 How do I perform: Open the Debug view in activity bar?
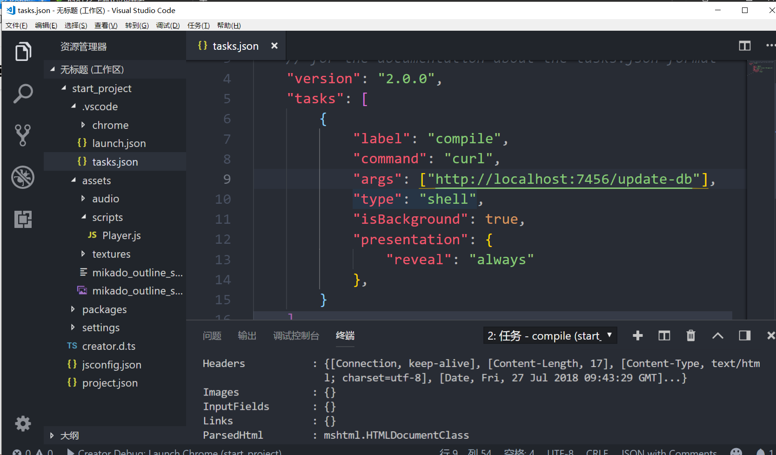23,177
